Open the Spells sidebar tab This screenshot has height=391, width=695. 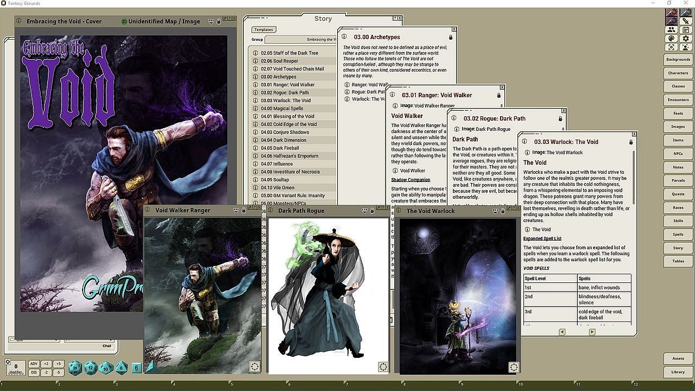pos(678,235)
